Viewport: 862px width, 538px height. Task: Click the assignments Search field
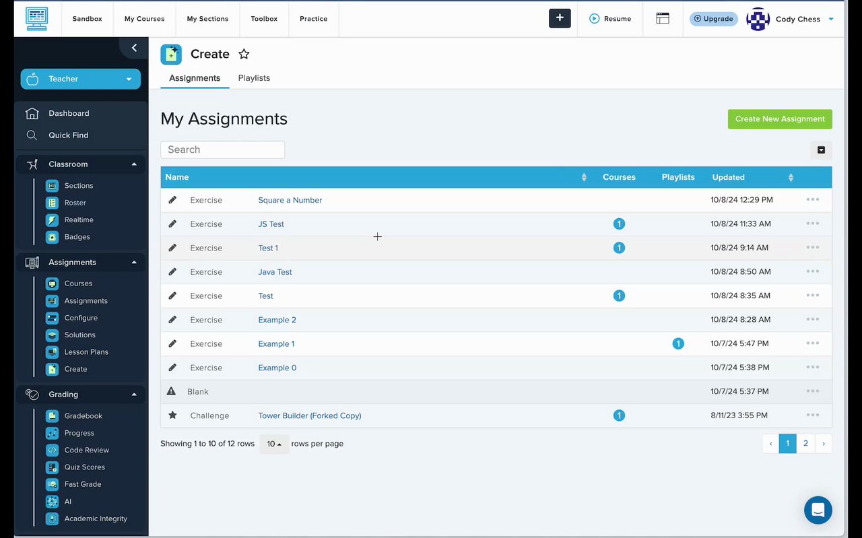point(222,149)
